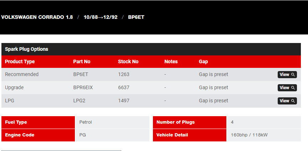Click magnifier icon in Recommended row View button
308x151 pixels.
click(x=293, y=75)
